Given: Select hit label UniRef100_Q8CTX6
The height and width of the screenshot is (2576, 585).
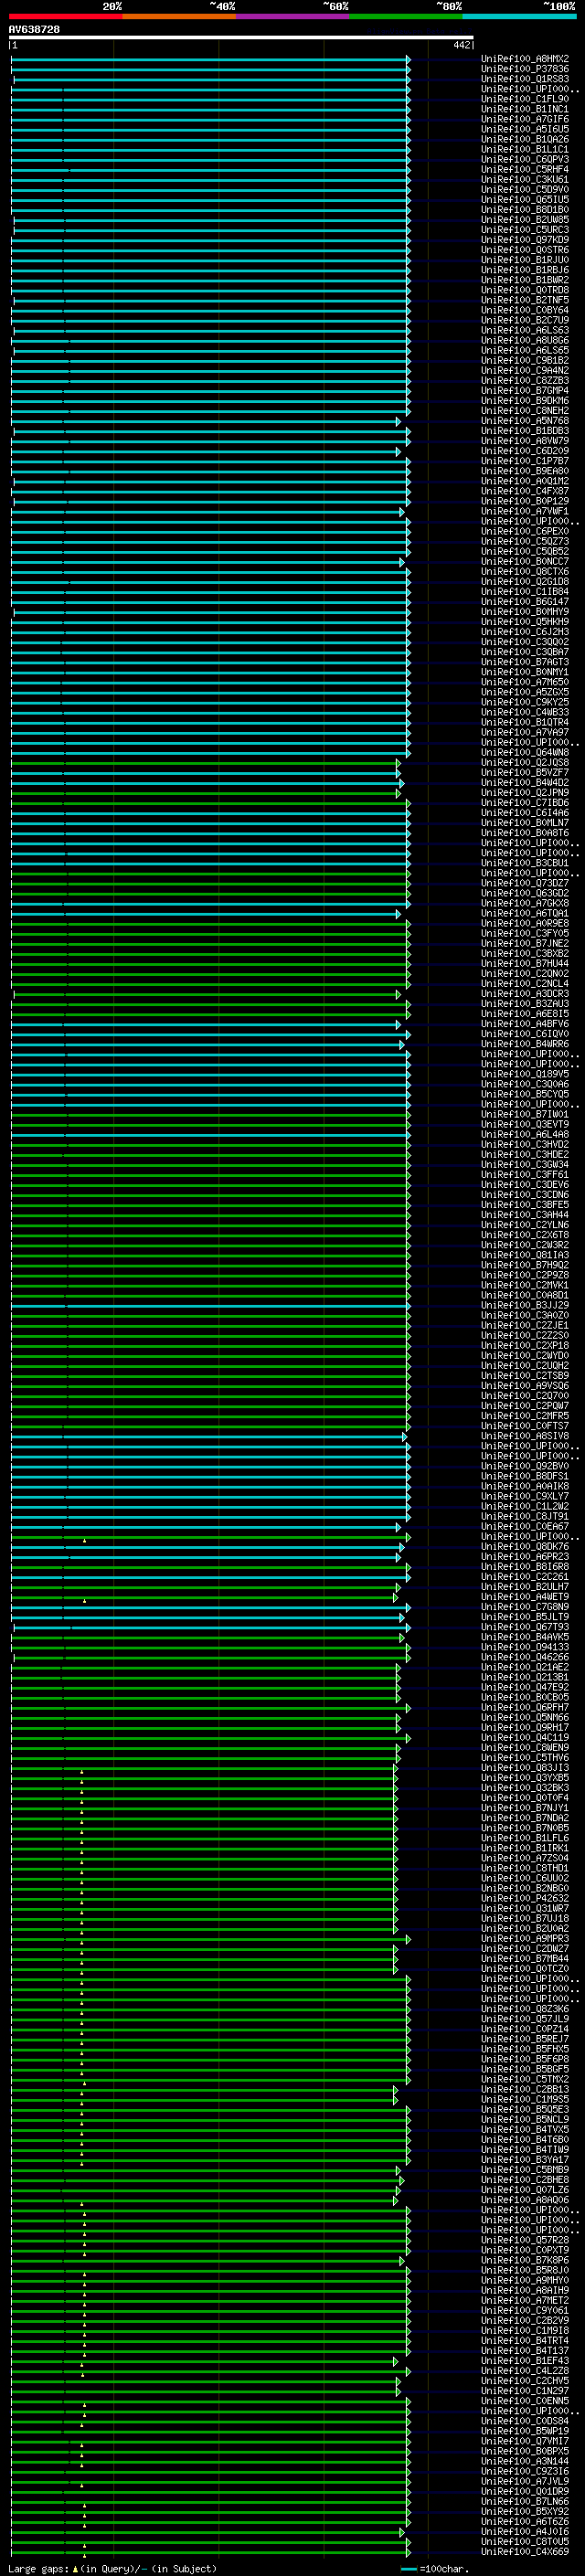Looking at the screenshot, I should [x=525, y=572].
